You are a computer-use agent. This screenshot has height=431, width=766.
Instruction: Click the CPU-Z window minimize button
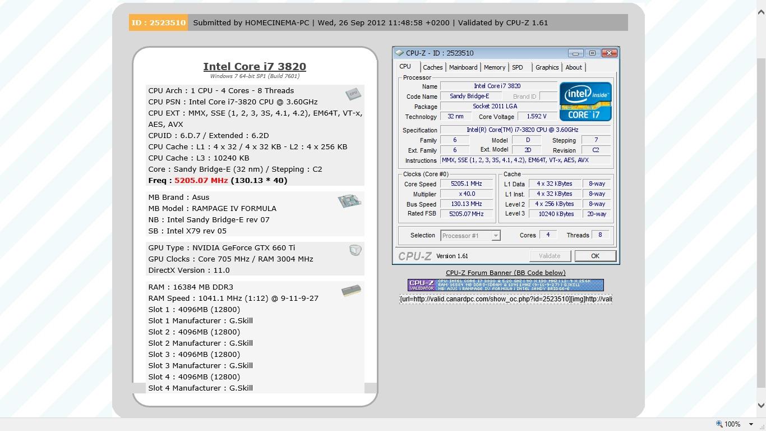[575, 53]
